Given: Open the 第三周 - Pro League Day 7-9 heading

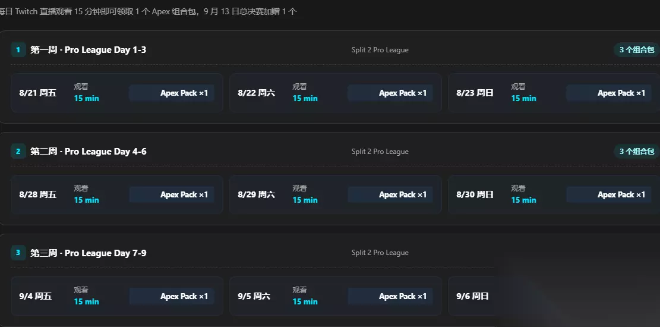Looking at the screenshot, I should (89, 253).
